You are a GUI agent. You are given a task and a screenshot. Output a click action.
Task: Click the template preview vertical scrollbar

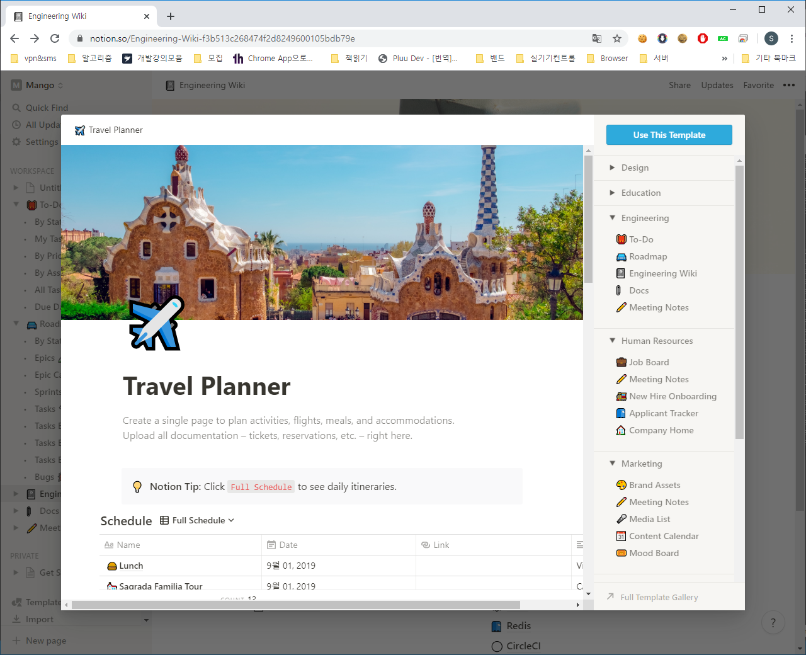(x=588, y=219)
